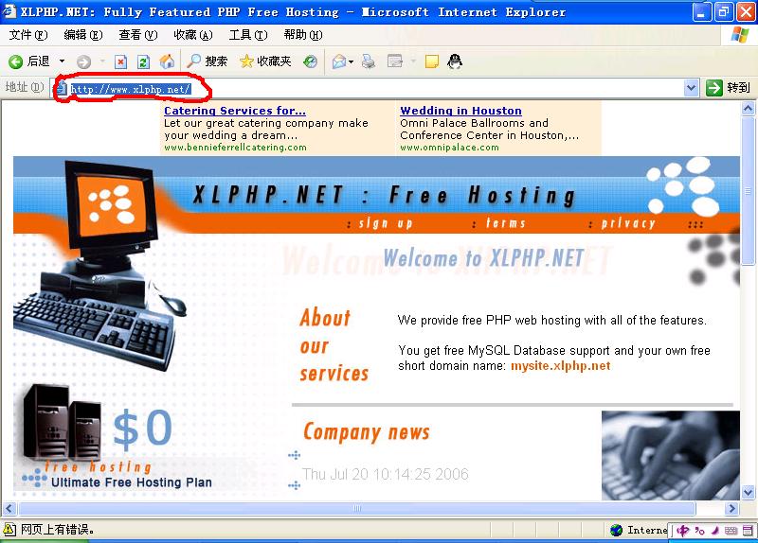Open the 收藏(A) menu
The image size is (758, 543).
(x=193, y=35)
